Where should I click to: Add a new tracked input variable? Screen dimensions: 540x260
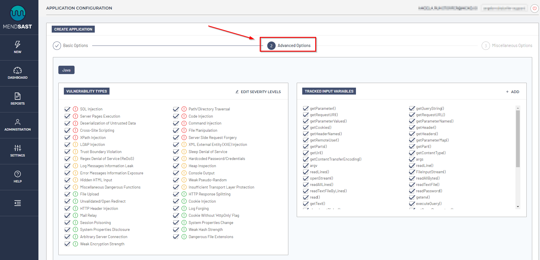513,92
